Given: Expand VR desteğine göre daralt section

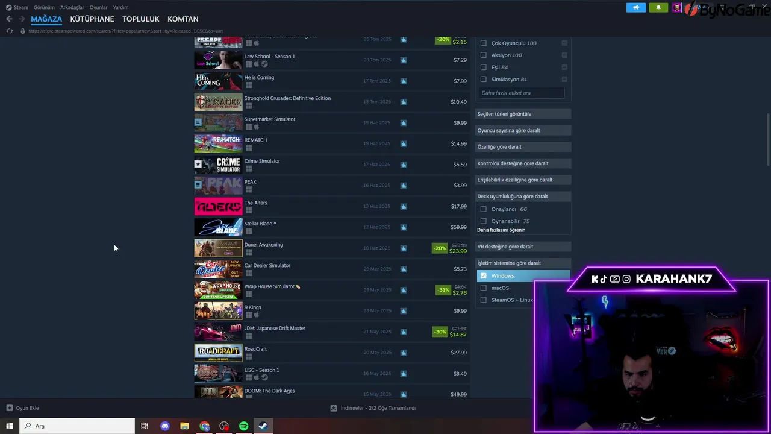Looking at the screenshot, I should [523, 247].
